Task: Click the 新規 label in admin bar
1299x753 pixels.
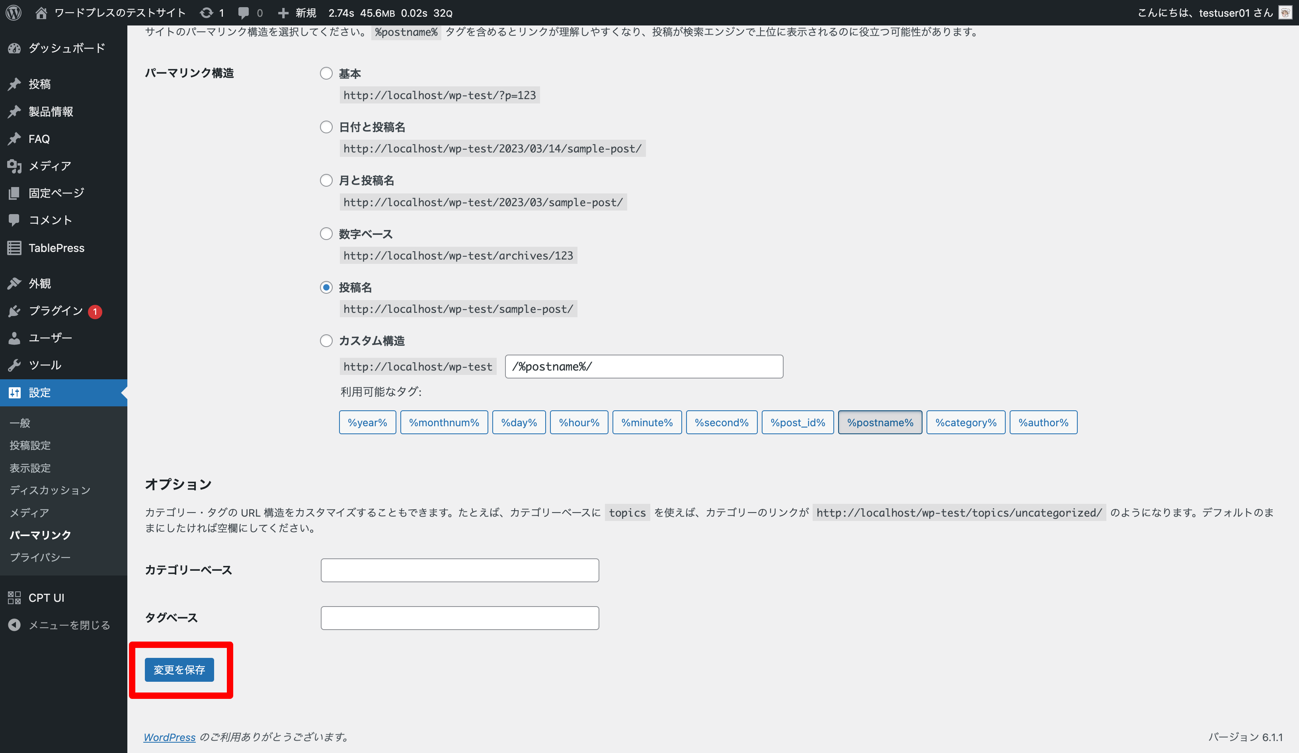Action: (x=306, y=13)
